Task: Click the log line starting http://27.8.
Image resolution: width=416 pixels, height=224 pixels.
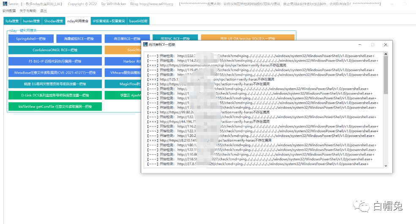Action: (x=258, y=164)
